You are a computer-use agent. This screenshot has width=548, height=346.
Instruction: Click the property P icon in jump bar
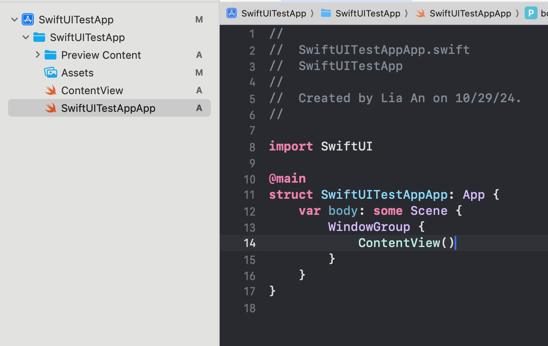(531, 13)
